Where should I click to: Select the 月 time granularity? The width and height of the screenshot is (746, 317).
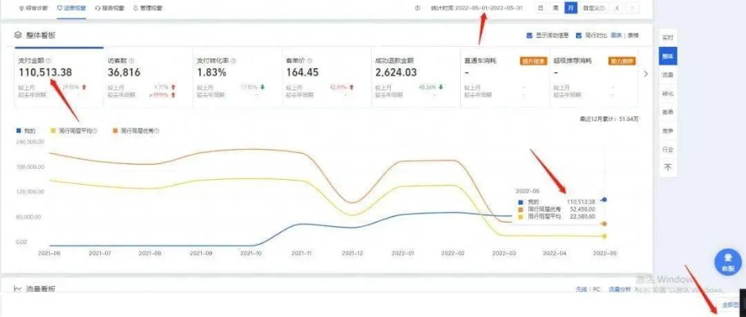[x=570, y=8]
